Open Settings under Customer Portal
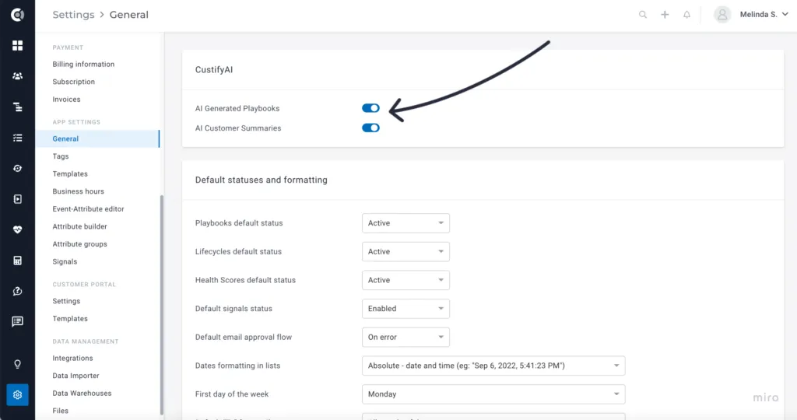 67,301
